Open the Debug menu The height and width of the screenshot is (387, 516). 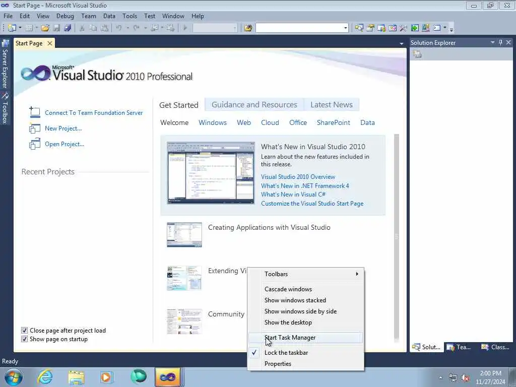tap(65, 16)
